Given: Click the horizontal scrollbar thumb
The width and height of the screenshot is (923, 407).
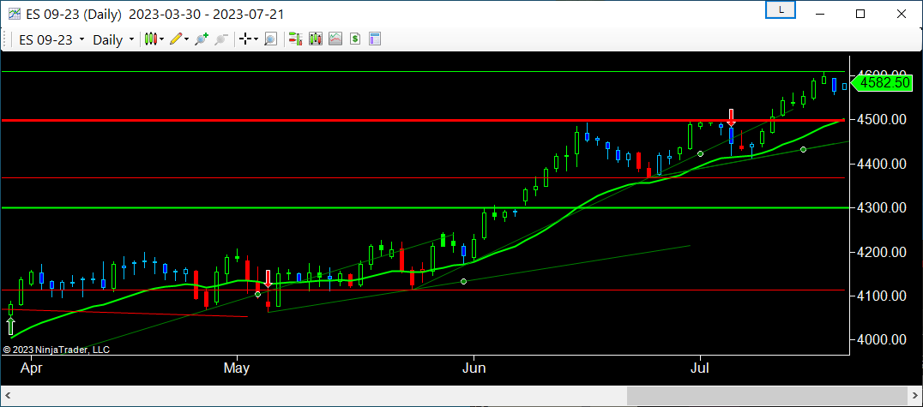Looking at the screenshot, I should pos(768,396).
